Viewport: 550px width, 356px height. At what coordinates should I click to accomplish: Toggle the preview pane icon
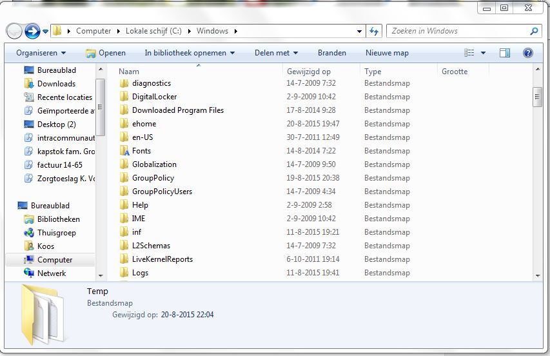[505, 53]
